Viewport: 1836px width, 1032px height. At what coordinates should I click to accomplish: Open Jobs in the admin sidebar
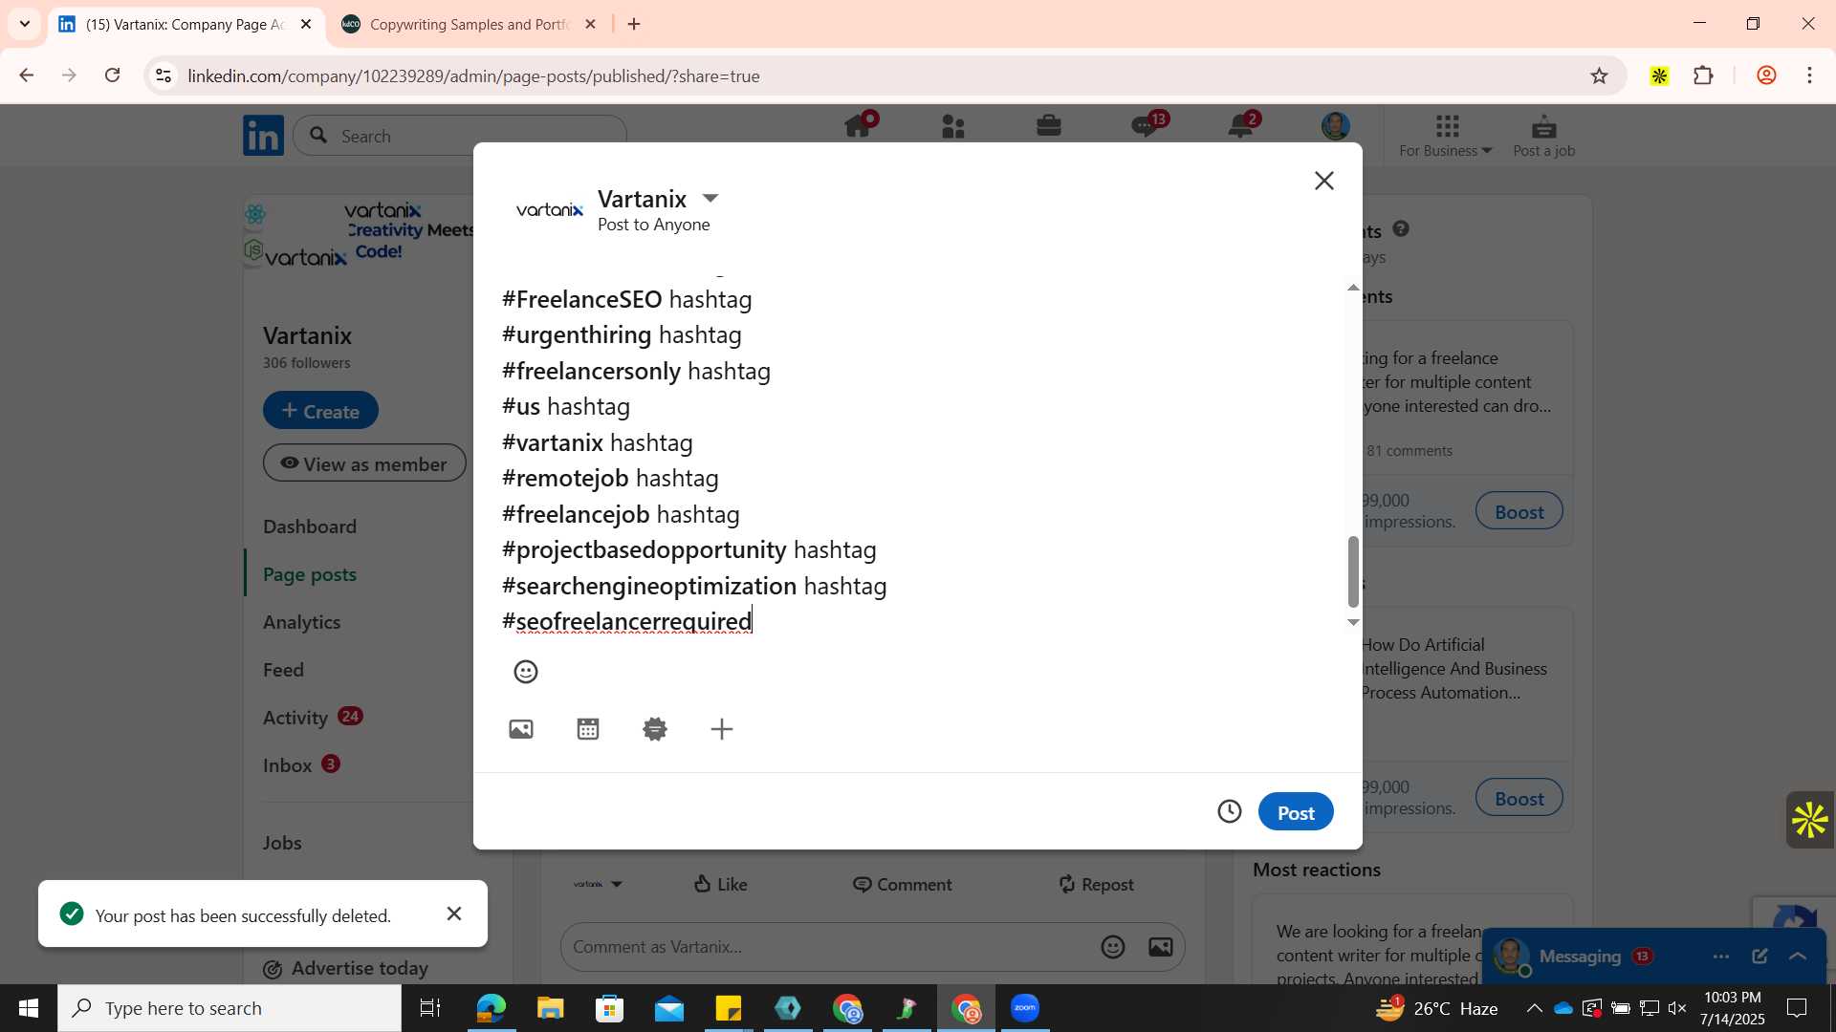click(282, 843)
